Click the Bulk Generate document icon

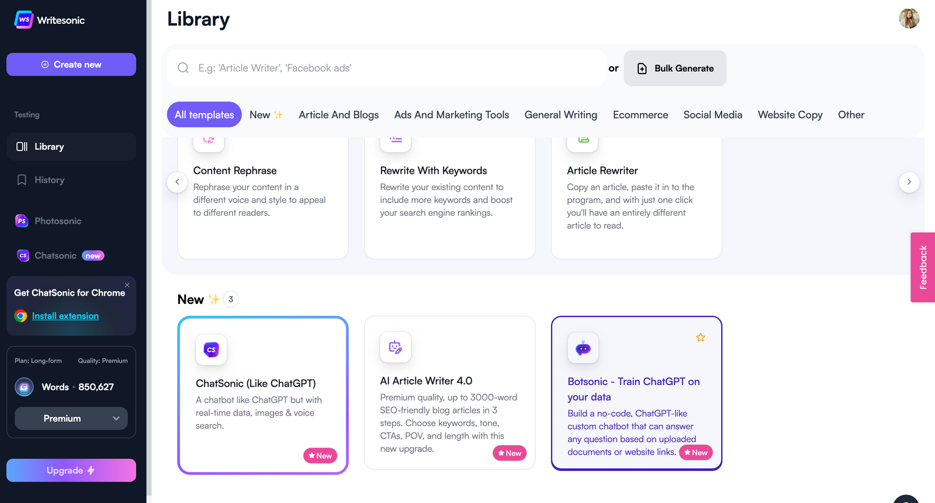point(642,68)
